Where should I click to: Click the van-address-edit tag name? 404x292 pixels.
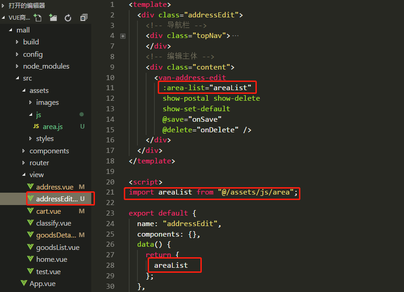tap(192, 77)
